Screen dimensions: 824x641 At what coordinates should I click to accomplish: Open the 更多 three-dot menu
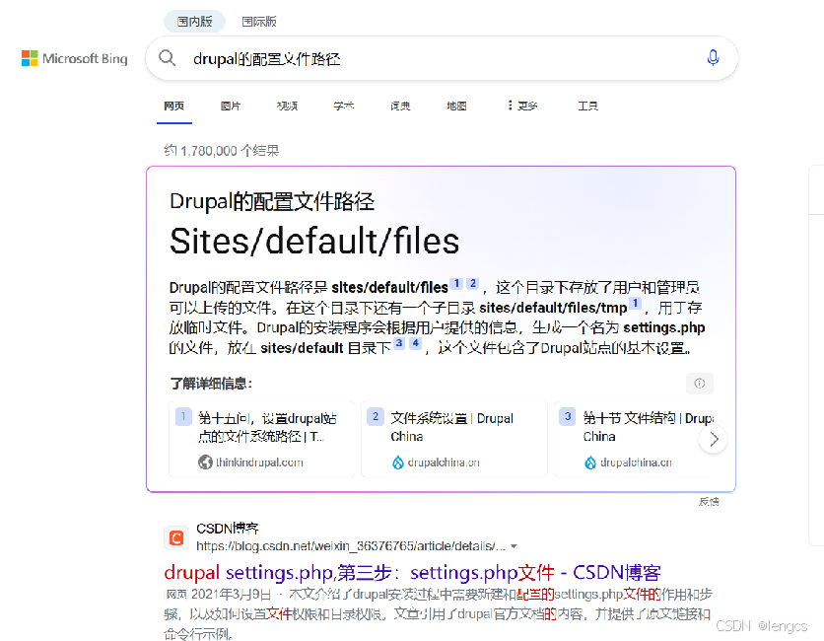522,106
